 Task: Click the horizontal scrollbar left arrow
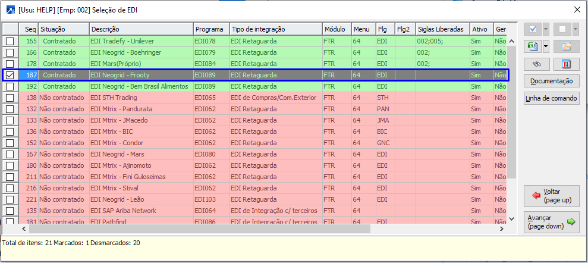23,228
